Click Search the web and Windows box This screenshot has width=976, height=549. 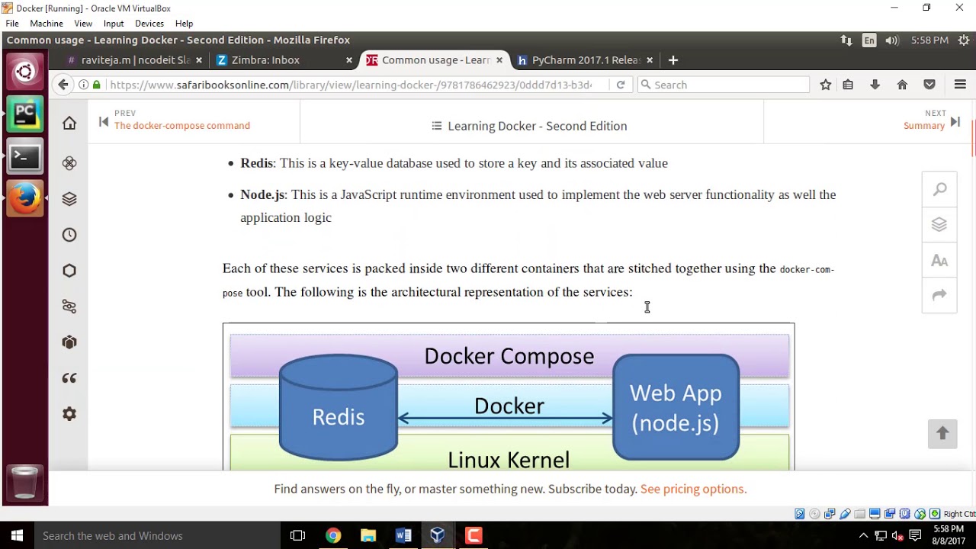[157, 535]
